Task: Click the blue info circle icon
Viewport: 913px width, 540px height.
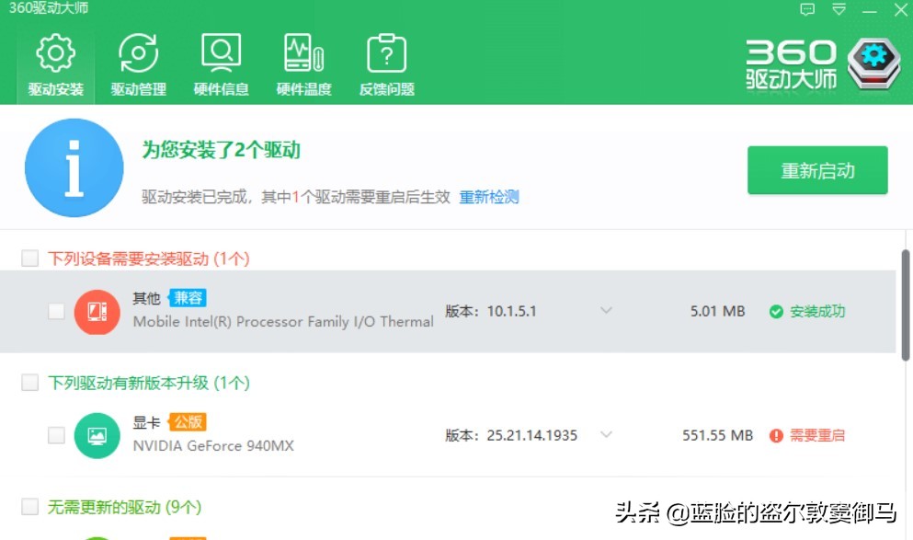Action: pyautogui.click(x=74, y=167)
